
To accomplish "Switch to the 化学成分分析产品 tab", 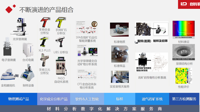I will (54, 99).
